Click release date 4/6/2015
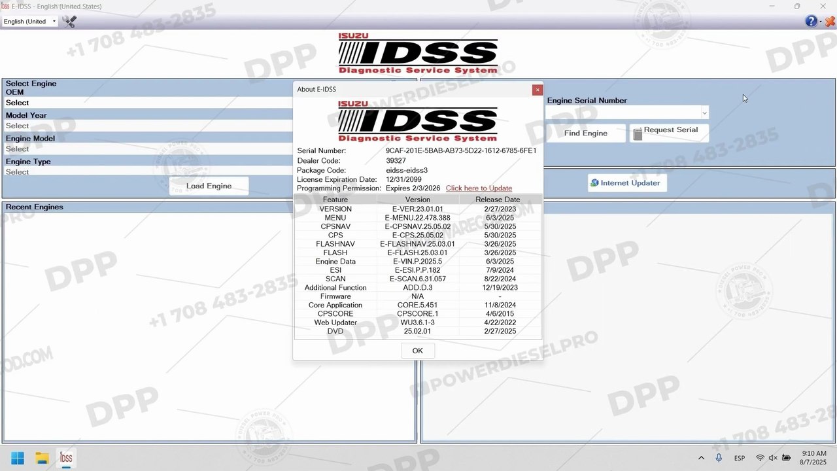Viewport: 837px width, 471px height. pyautogui.click(x=500, y=314)
